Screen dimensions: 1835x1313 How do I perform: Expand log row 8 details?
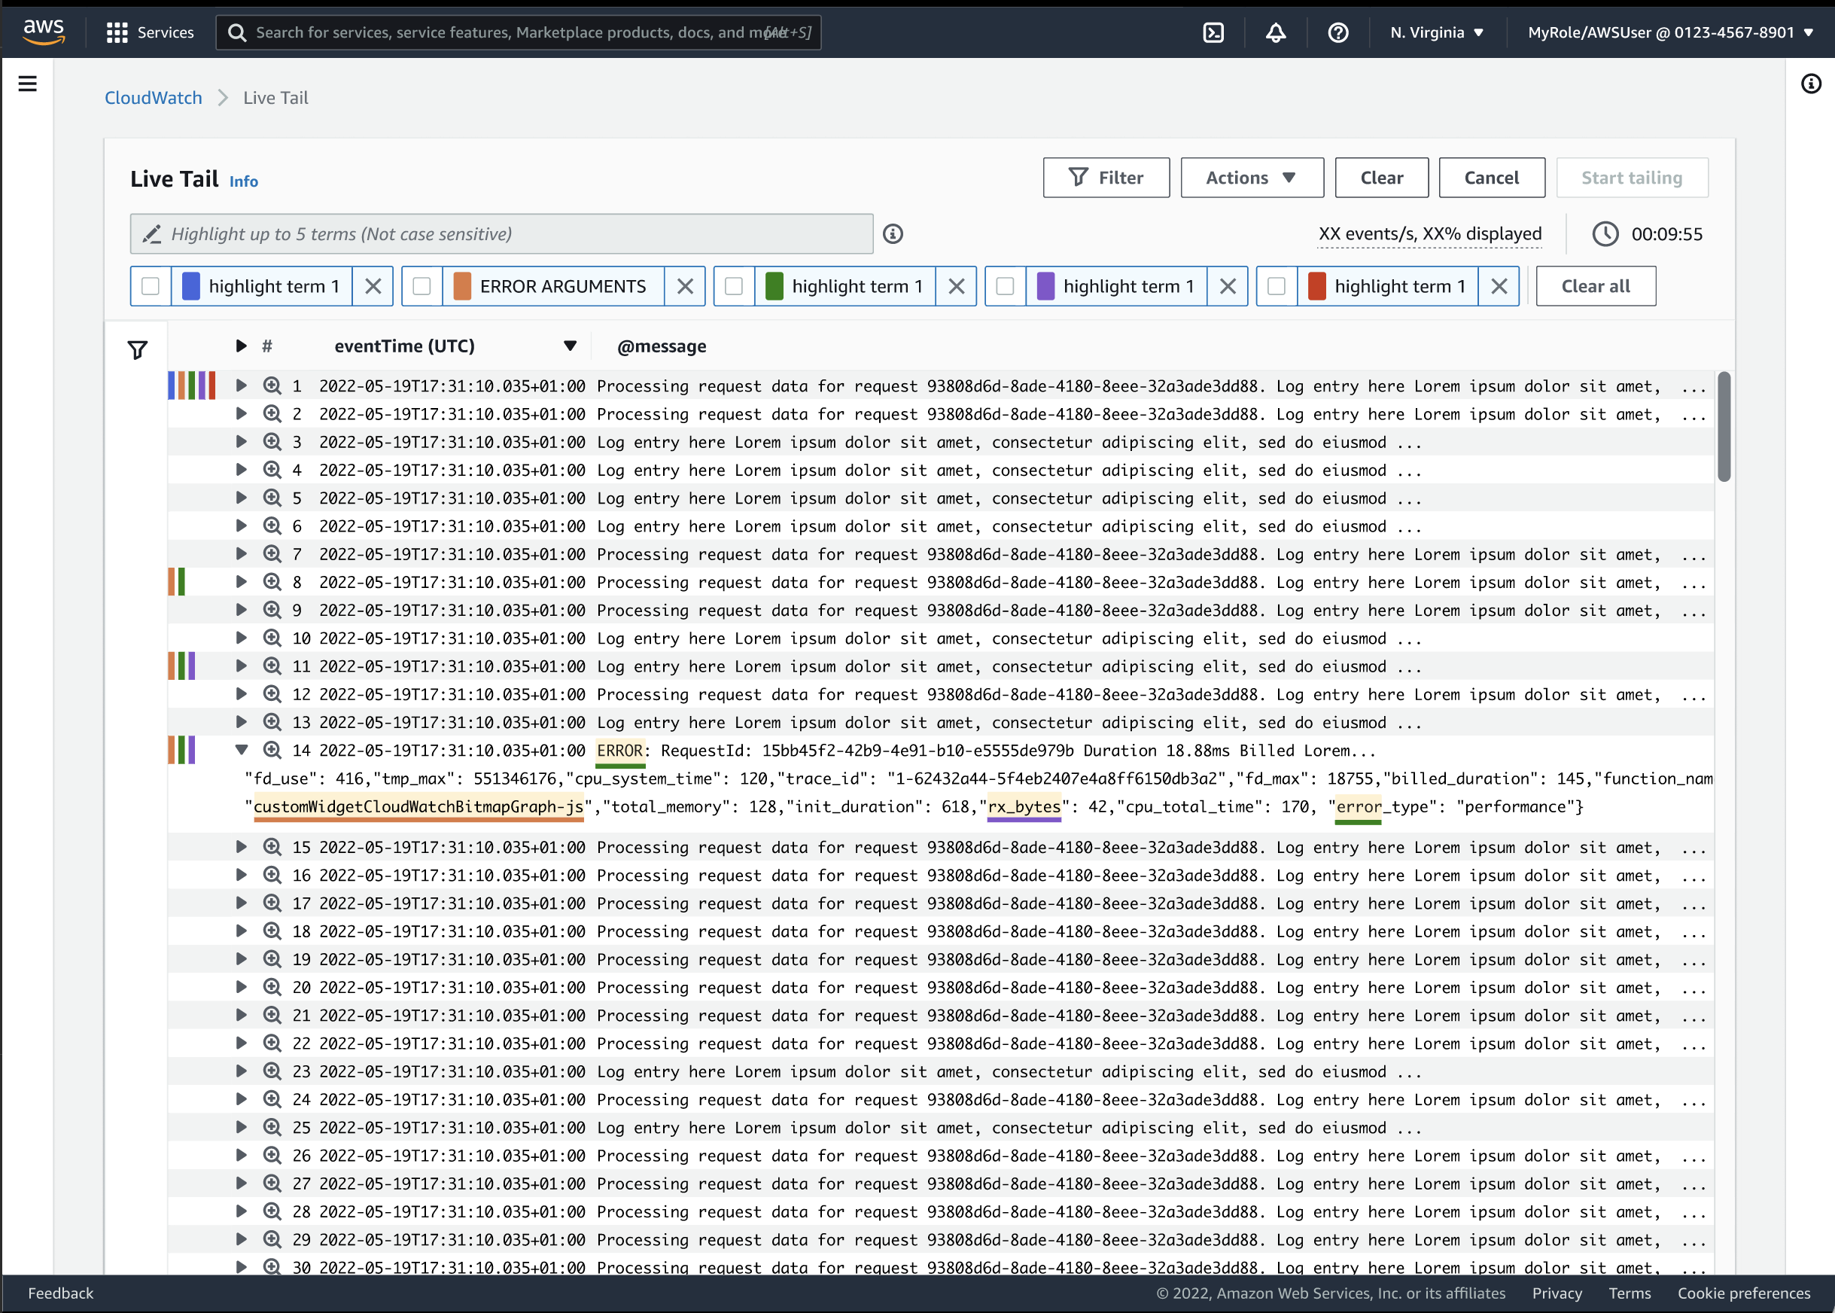241,582
